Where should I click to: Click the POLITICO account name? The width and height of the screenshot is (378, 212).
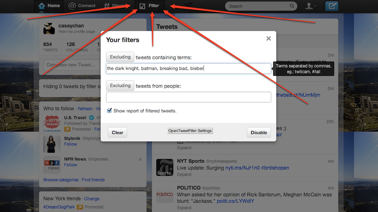(x=189, y=188)
